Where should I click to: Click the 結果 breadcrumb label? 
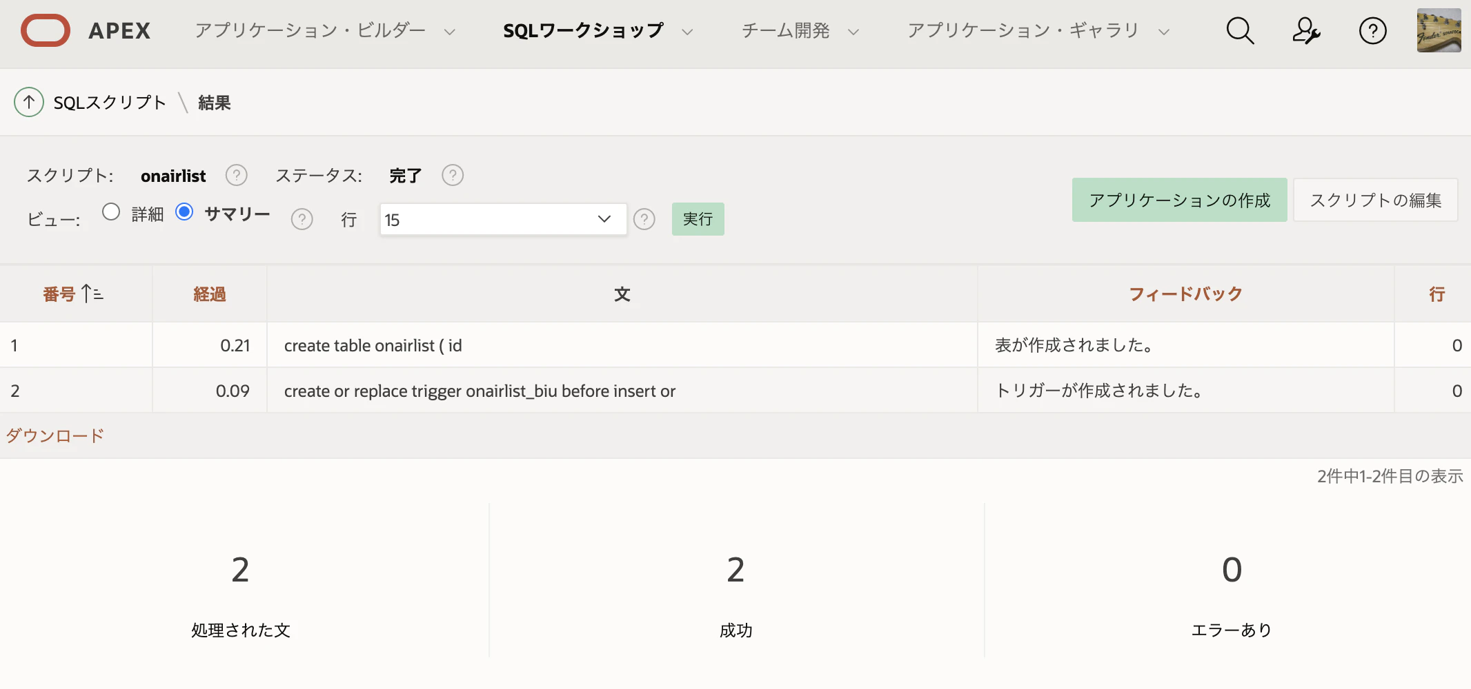(x=215, y=103)
